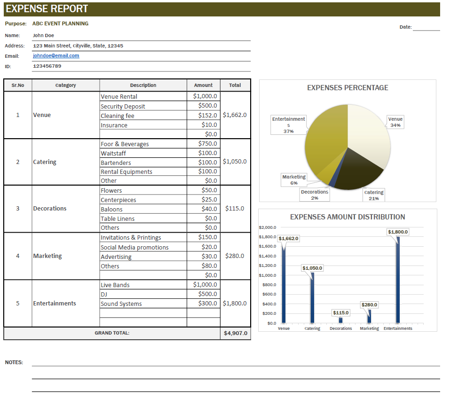Click the EXPENSES PERCENTAGE chart title
This screenshot has height=398, width=450.
(347, 88)
